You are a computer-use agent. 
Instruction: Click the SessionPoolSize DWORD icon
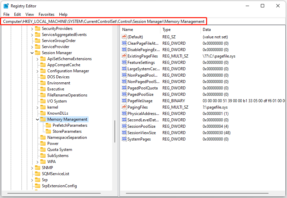click(124, 126)
